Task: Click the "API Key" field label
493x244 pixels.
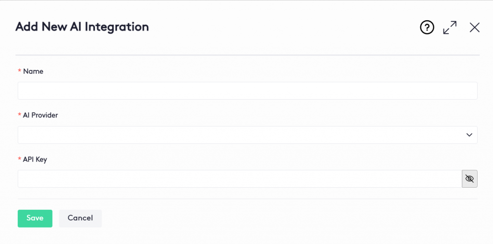Action: click(35, 159)
